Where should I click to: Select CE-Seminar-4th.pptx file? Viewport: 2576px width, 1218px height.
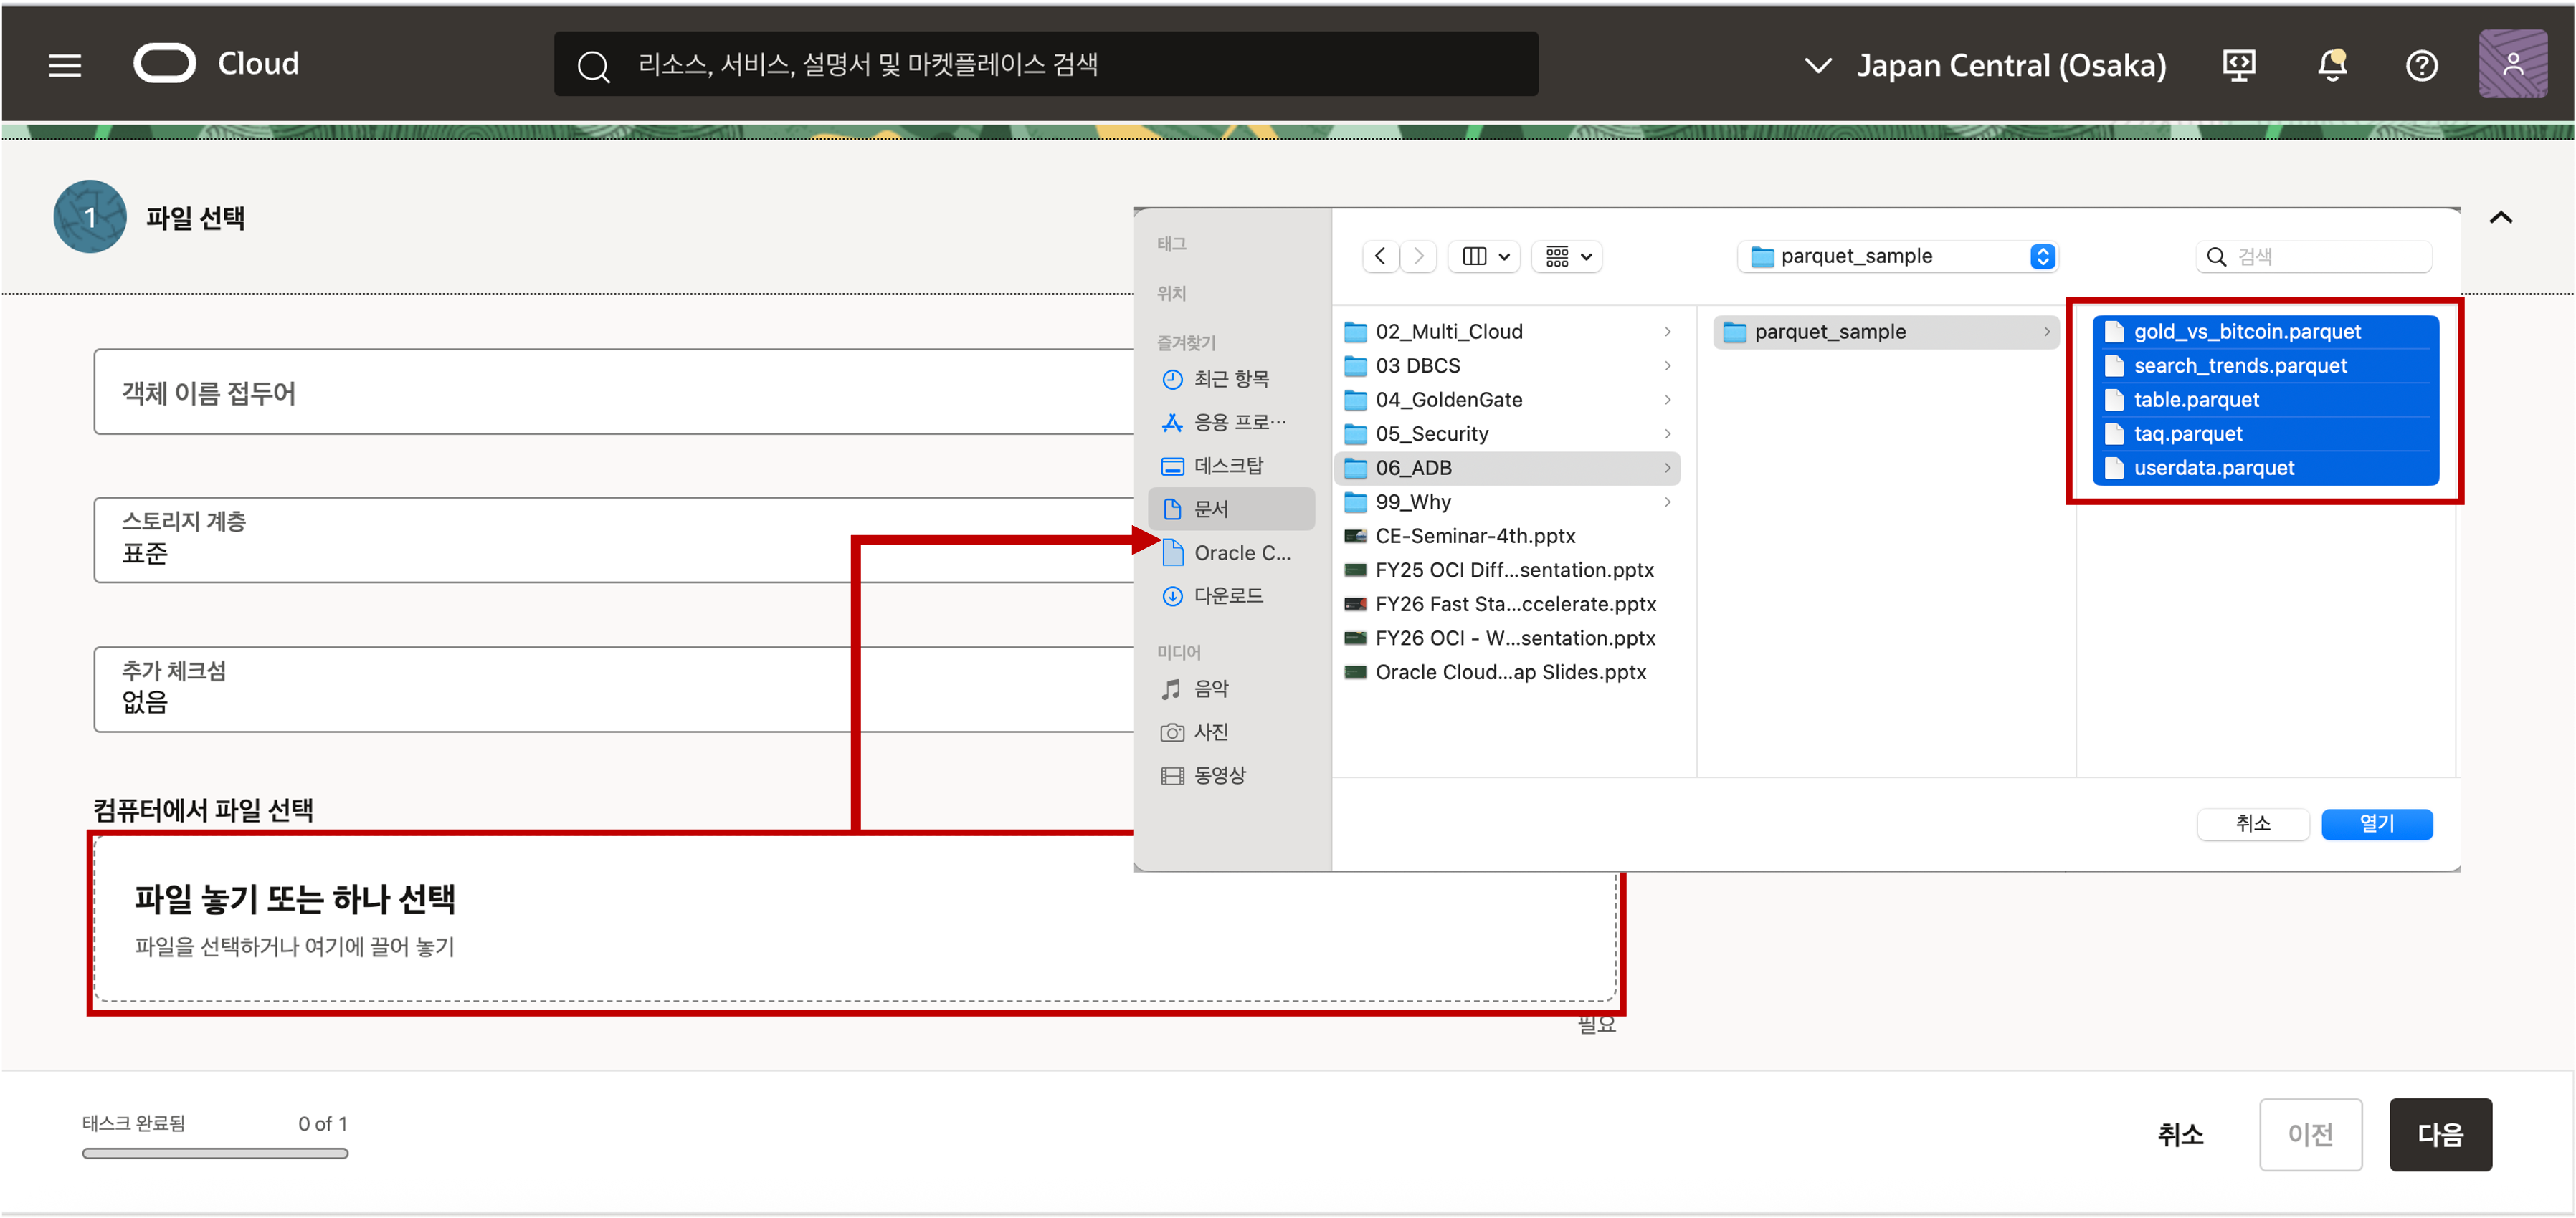(1508, 535)
